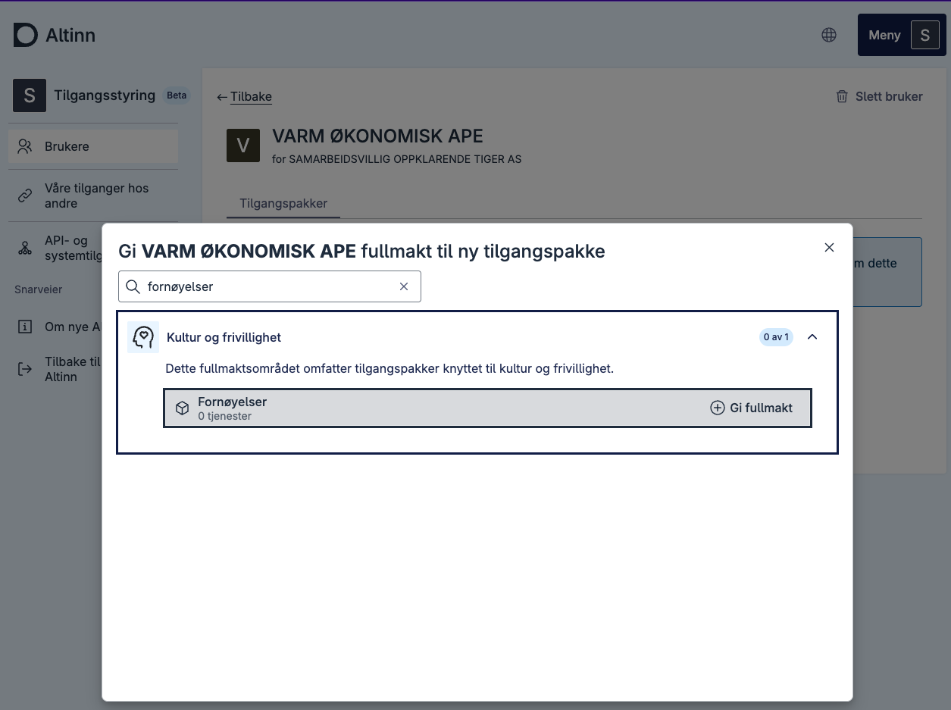Clear the fornøyelser search field
The width and height of the screenshot is (951, 710).
coord(403,286)
